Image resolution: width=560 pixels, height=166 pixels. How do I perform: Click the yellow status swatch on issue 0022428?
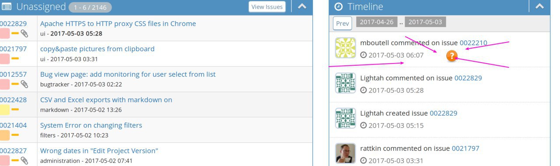pos(4,109)
